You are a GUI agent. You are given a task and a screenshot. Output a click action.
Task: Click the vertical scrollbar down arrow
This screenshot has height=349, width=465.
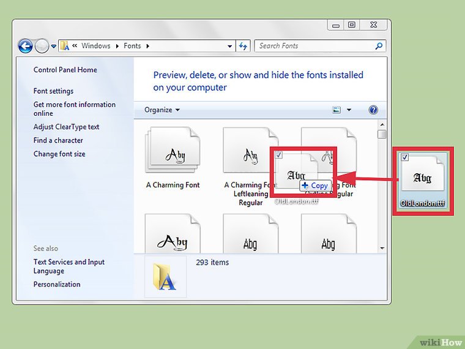382,248
